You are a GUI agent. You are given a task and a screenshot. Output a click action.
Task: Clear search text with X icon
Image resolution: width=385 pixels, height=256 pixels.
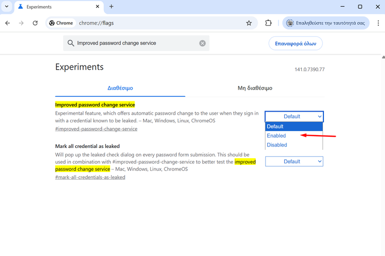(x=203, y=44)
